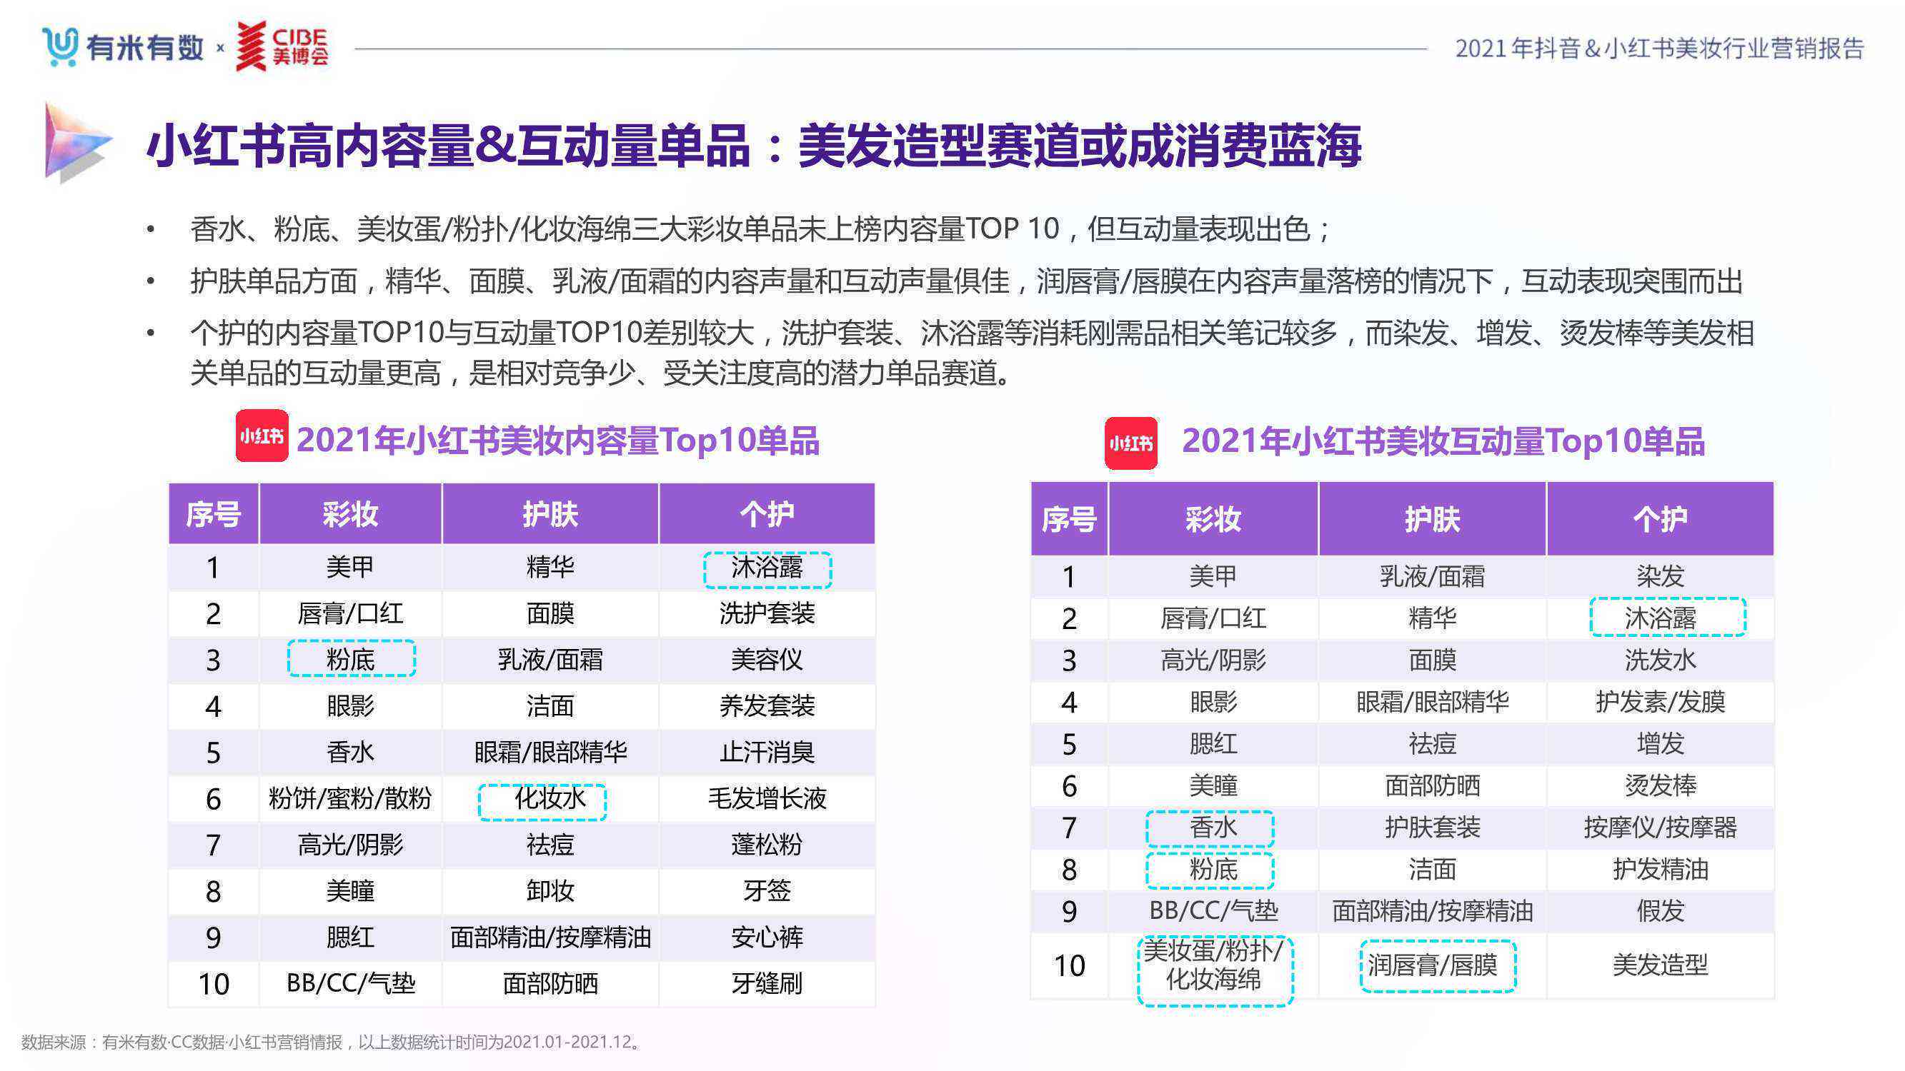Click 唇膏/口红 in the 内容量 table's row 2

[x=351, y=613]
